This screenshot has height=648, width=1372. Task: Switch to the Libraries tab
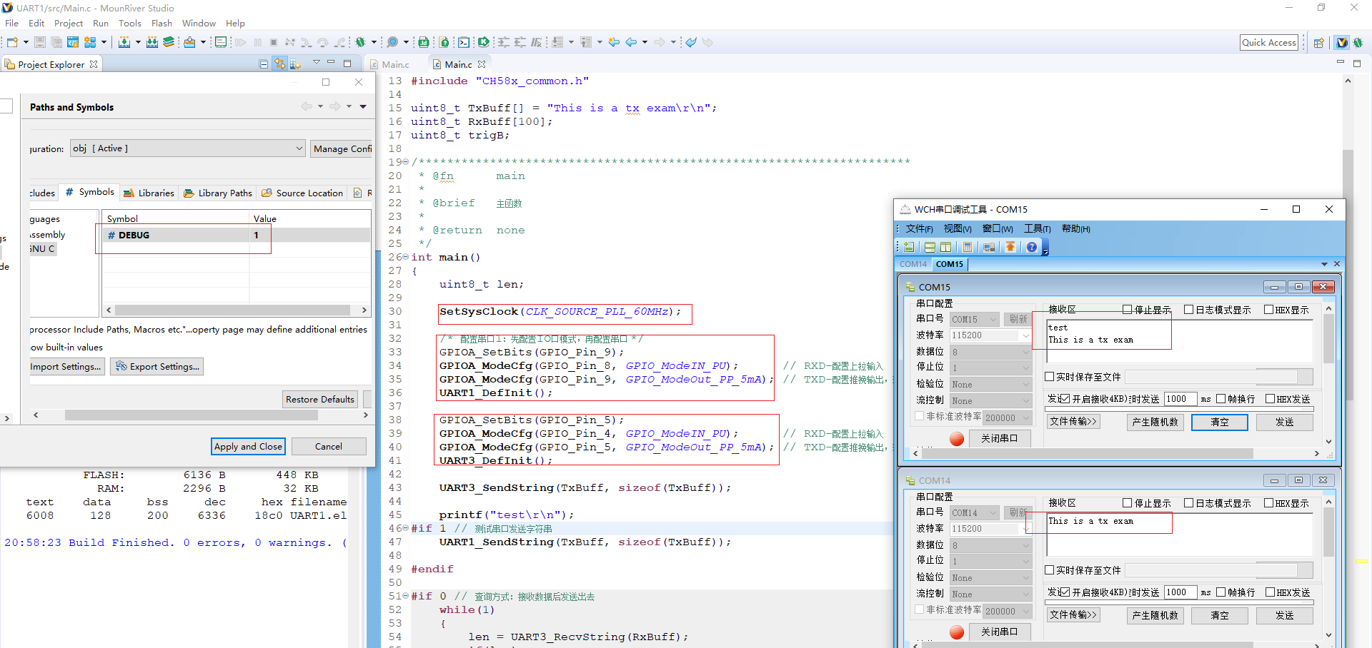(x=149, y=193)
